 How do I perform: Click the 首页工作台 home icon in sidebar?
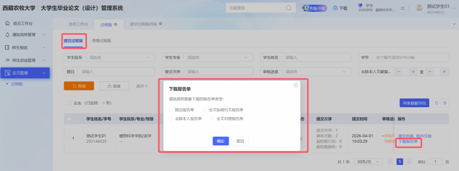(x=8, y=24)
